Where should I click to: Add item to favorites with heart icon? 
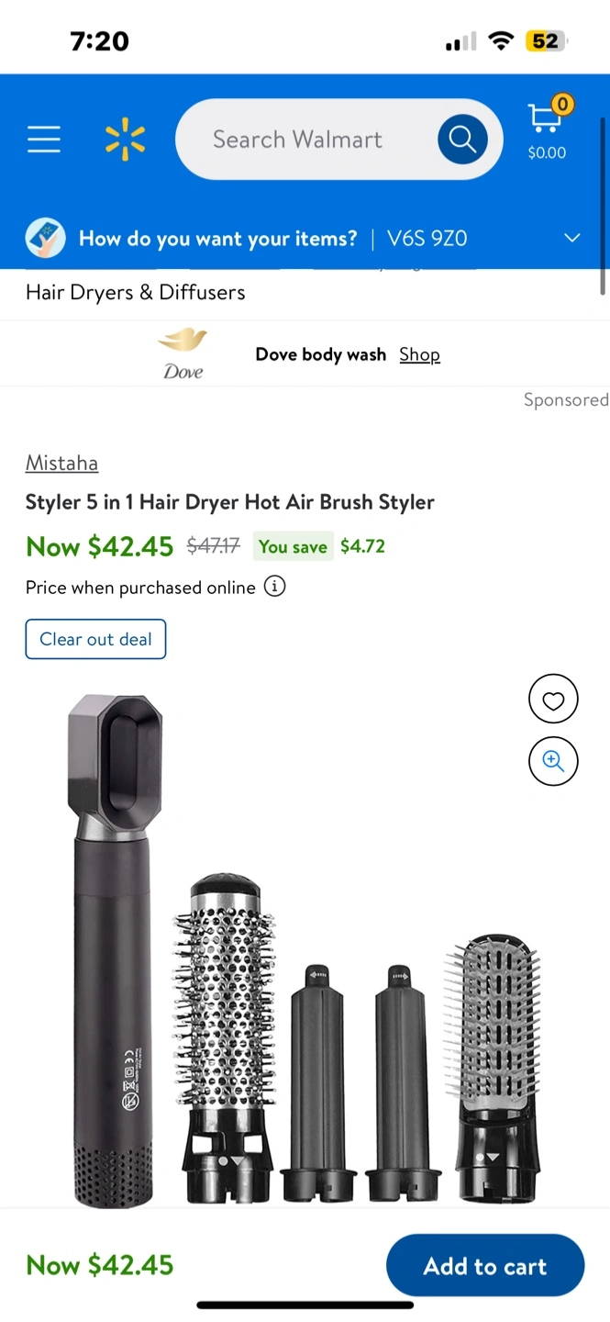click(x=553, y=700)
